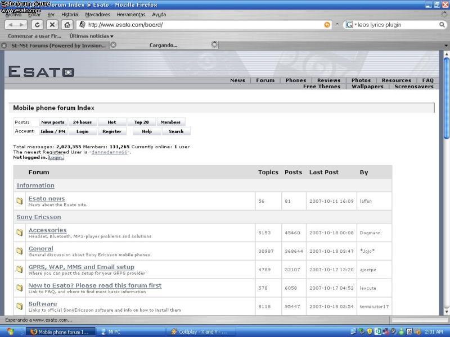This screenshot has width=450, height=337.
Task: Go to the Firefox home page
Action: tap(67, 25)
